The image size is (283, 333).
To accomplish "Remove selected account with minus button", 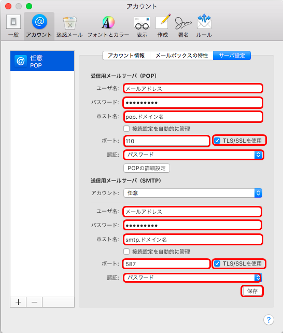I will 34,302.
